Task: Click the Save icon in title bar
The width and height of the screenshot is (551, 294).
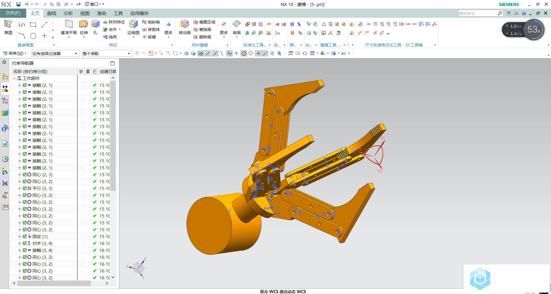Action: tap(18, 4)
